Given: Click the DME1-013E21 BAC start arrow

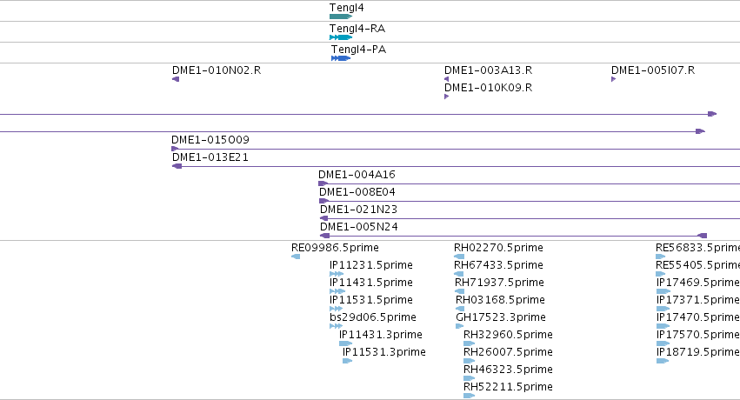Looking at the screenshot, I should (177, 166).
